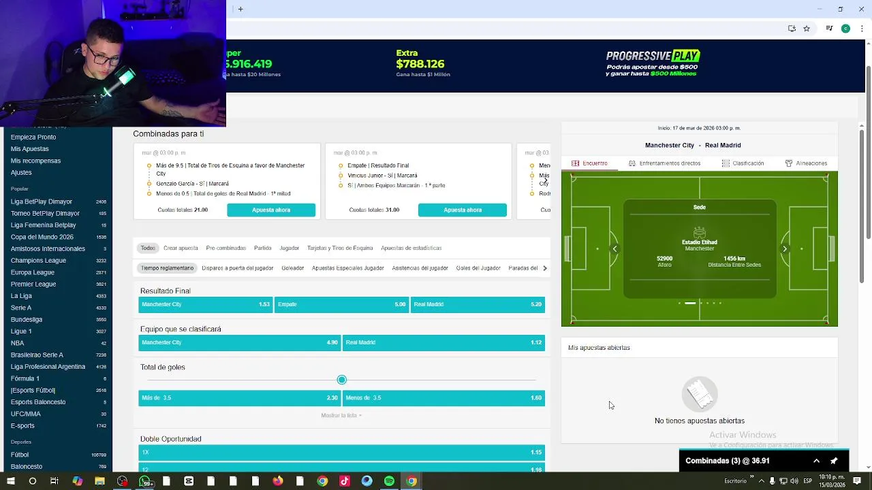
Task: Expand 'Mostrar la lista' under Total de goles
Action: pyautogui.click(x=341, y=415)
